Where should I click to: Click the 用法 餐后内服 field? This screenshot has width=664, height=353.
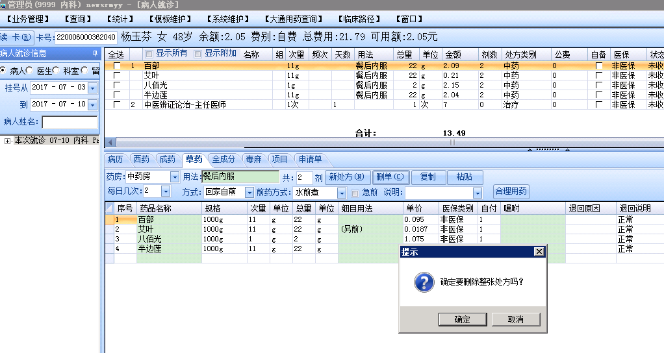(x=240, y=176)
